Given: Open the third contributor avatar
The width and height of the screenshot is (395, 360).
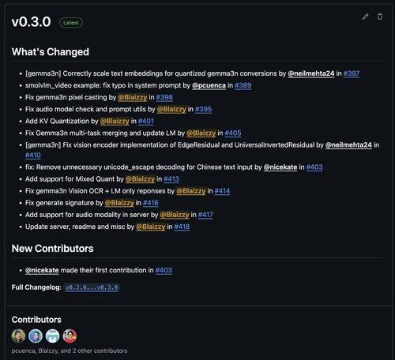Looking at the screenshot, I should (x=53, y=336).
